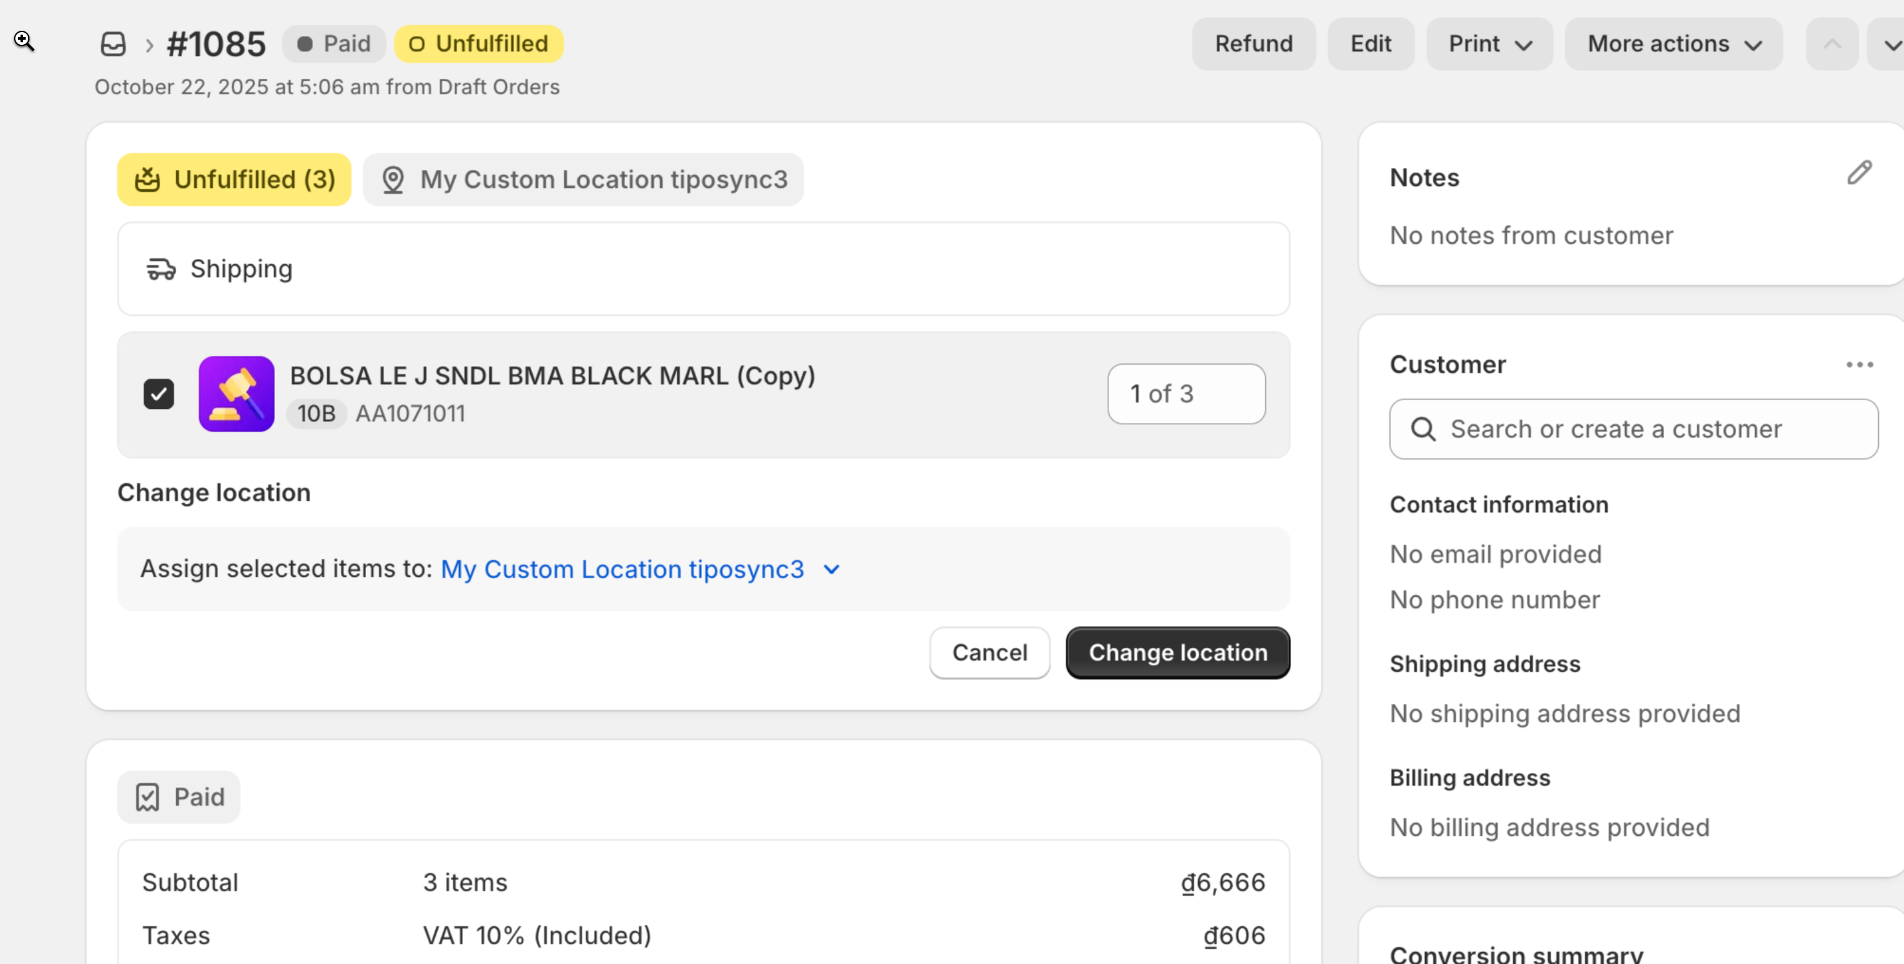1904x964 pixels.
Task: Click the shipping truck icon
Action: pos(160,269)
